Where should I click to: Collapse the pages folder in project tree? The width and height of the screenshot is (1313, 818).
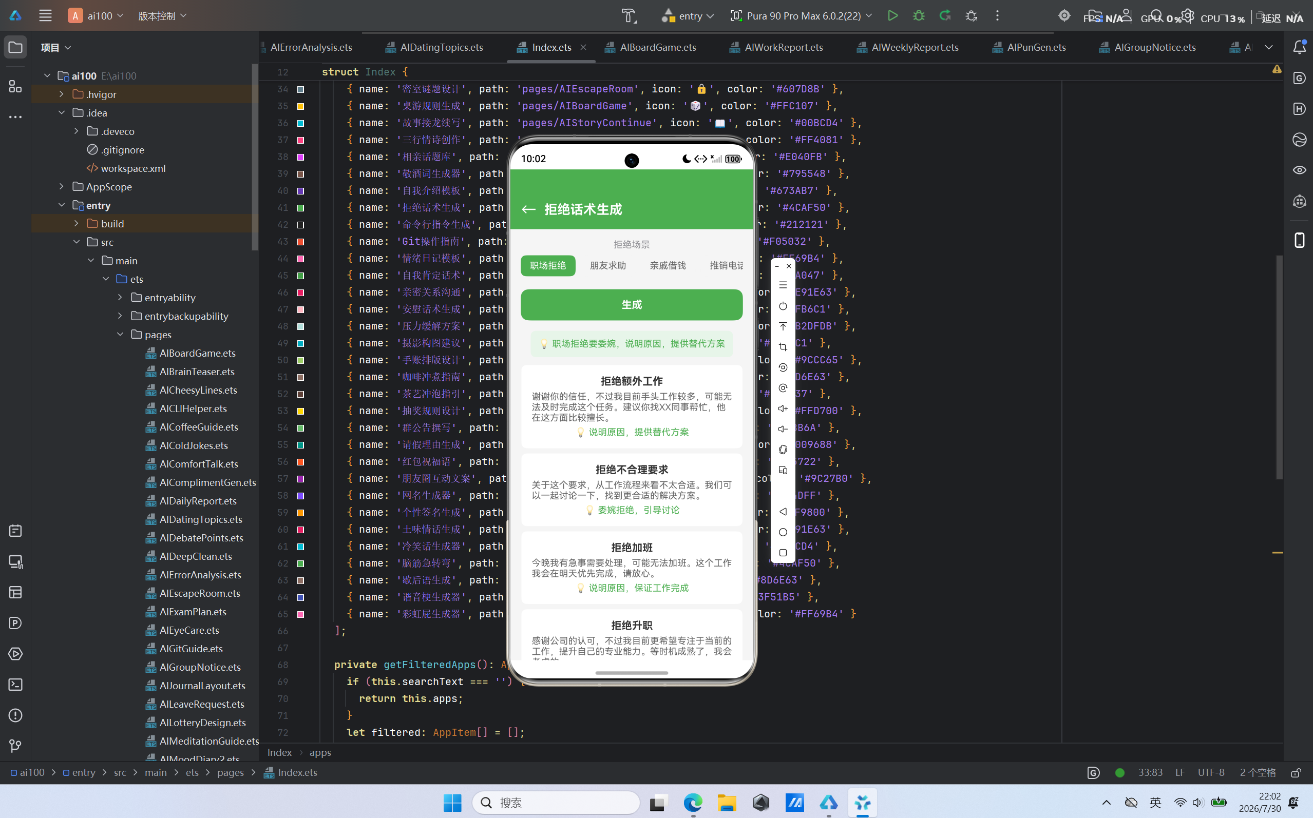120,335
